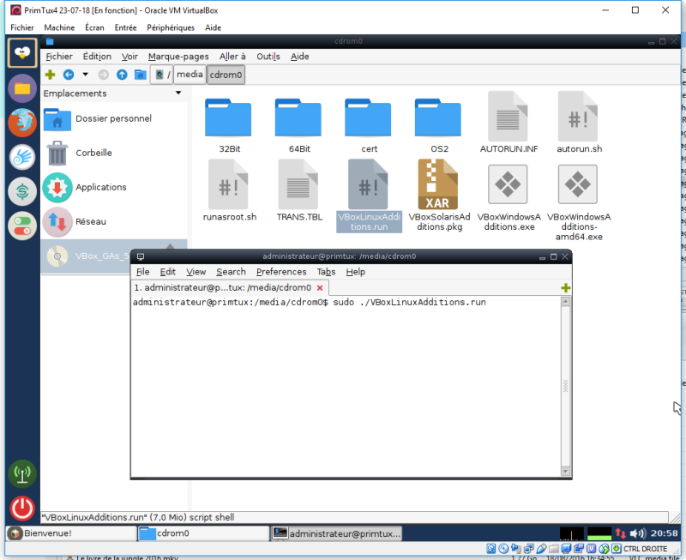686x560 pixels.
Task: Select the 64Bit folder
Action: pyautogui.click(x=298, y=125)
